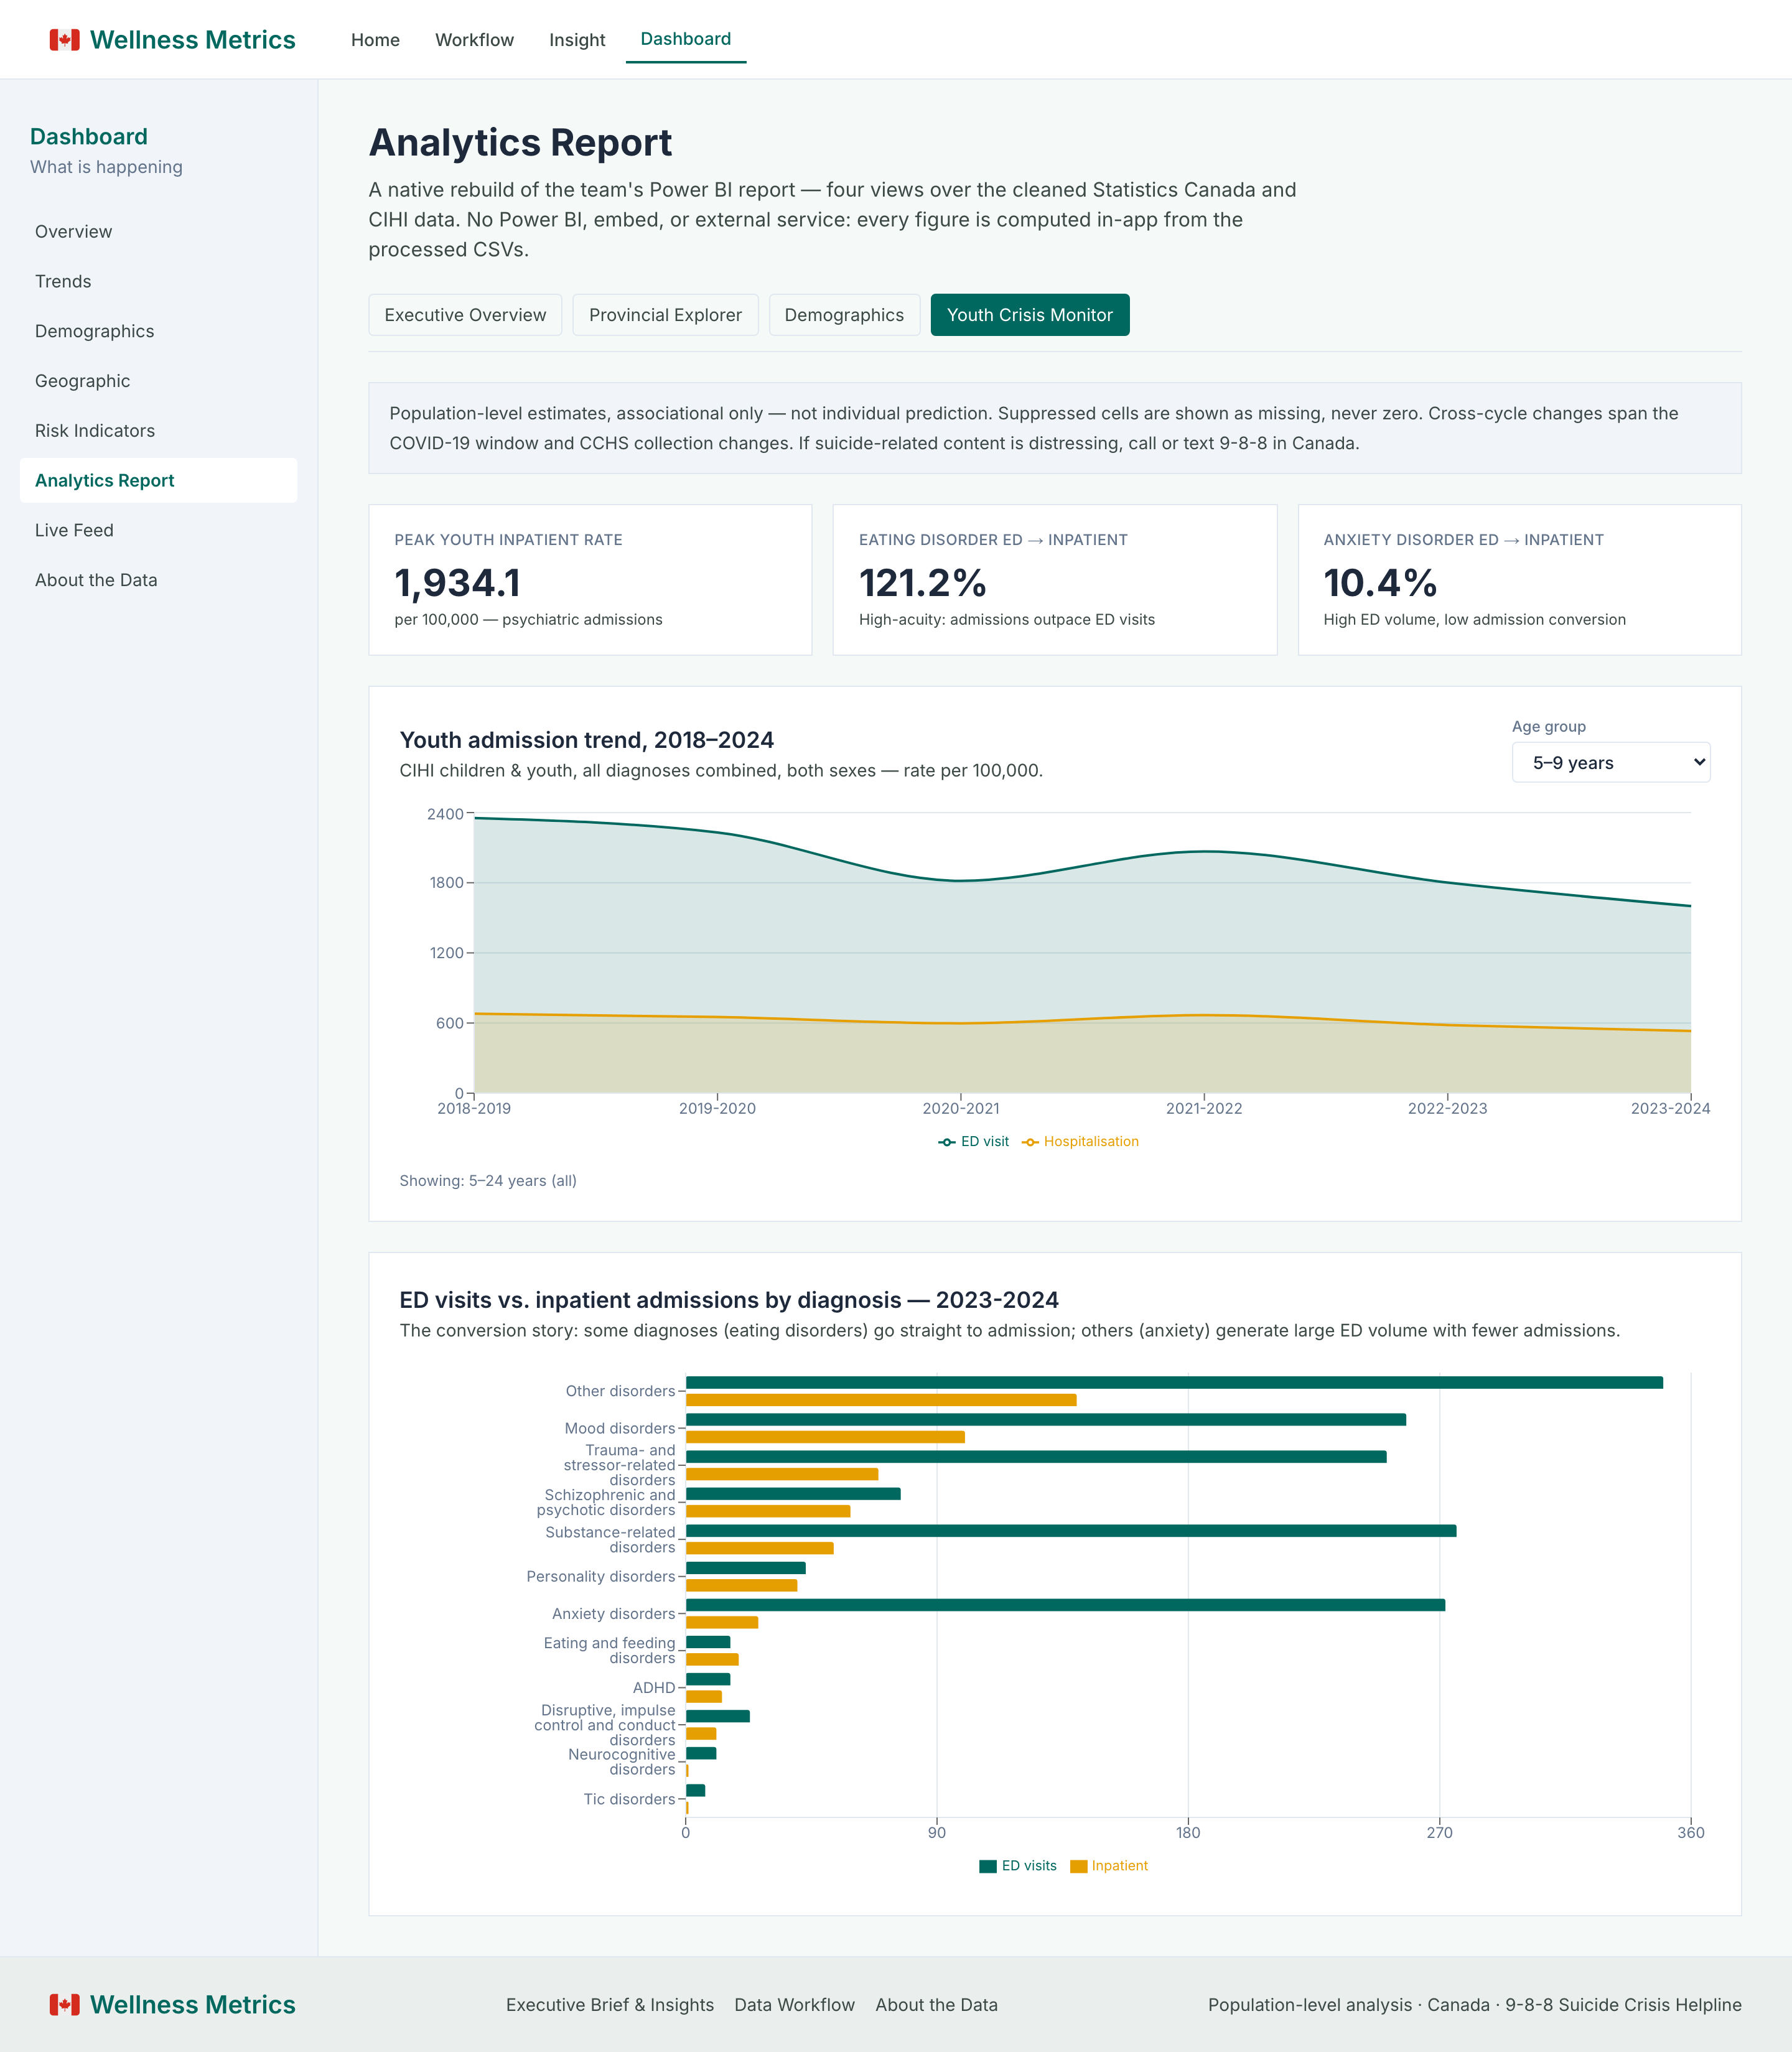Open Trends in the sidebar

coord(158,281)
